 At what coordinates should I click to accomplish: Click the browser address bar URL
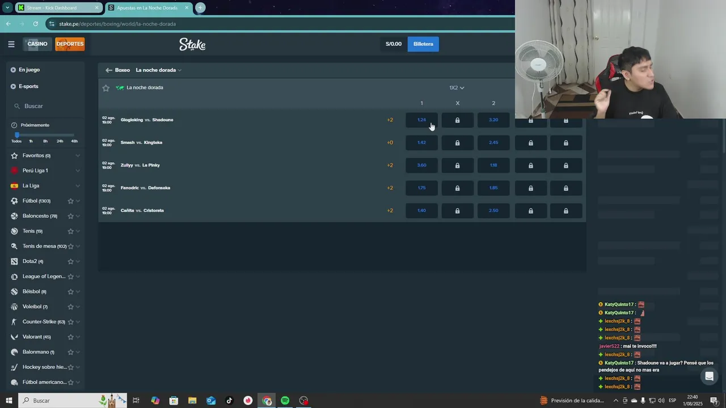point(117,24)
